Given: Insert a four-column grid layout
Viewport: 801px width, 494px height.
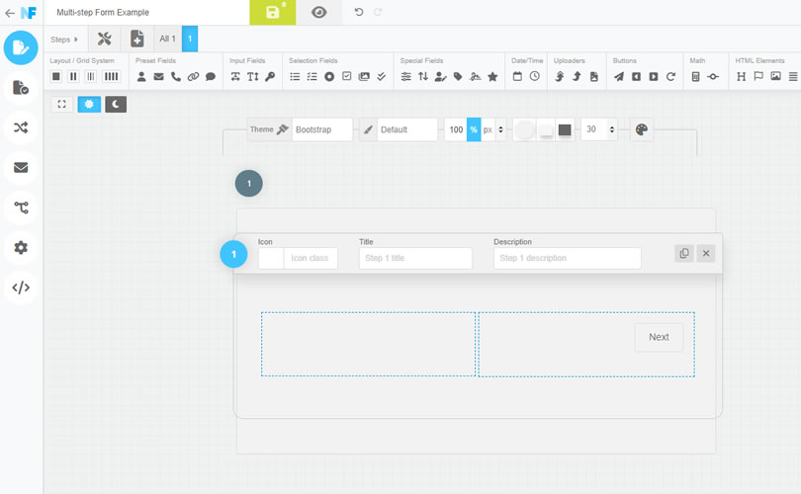Looking at the screenshot, I should tap(111, 76).
